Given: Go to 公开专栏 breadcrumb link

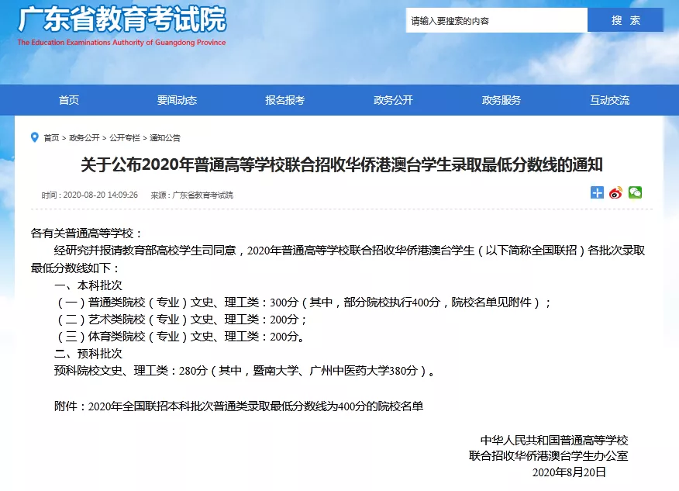Looking at the screenshot, I should point(124,138).
